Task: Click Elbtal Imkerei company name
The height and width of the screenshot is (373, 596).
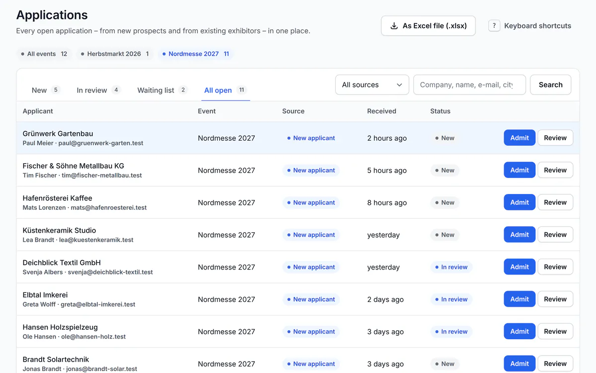Action: pyautogui.click(x=45, y=295)
